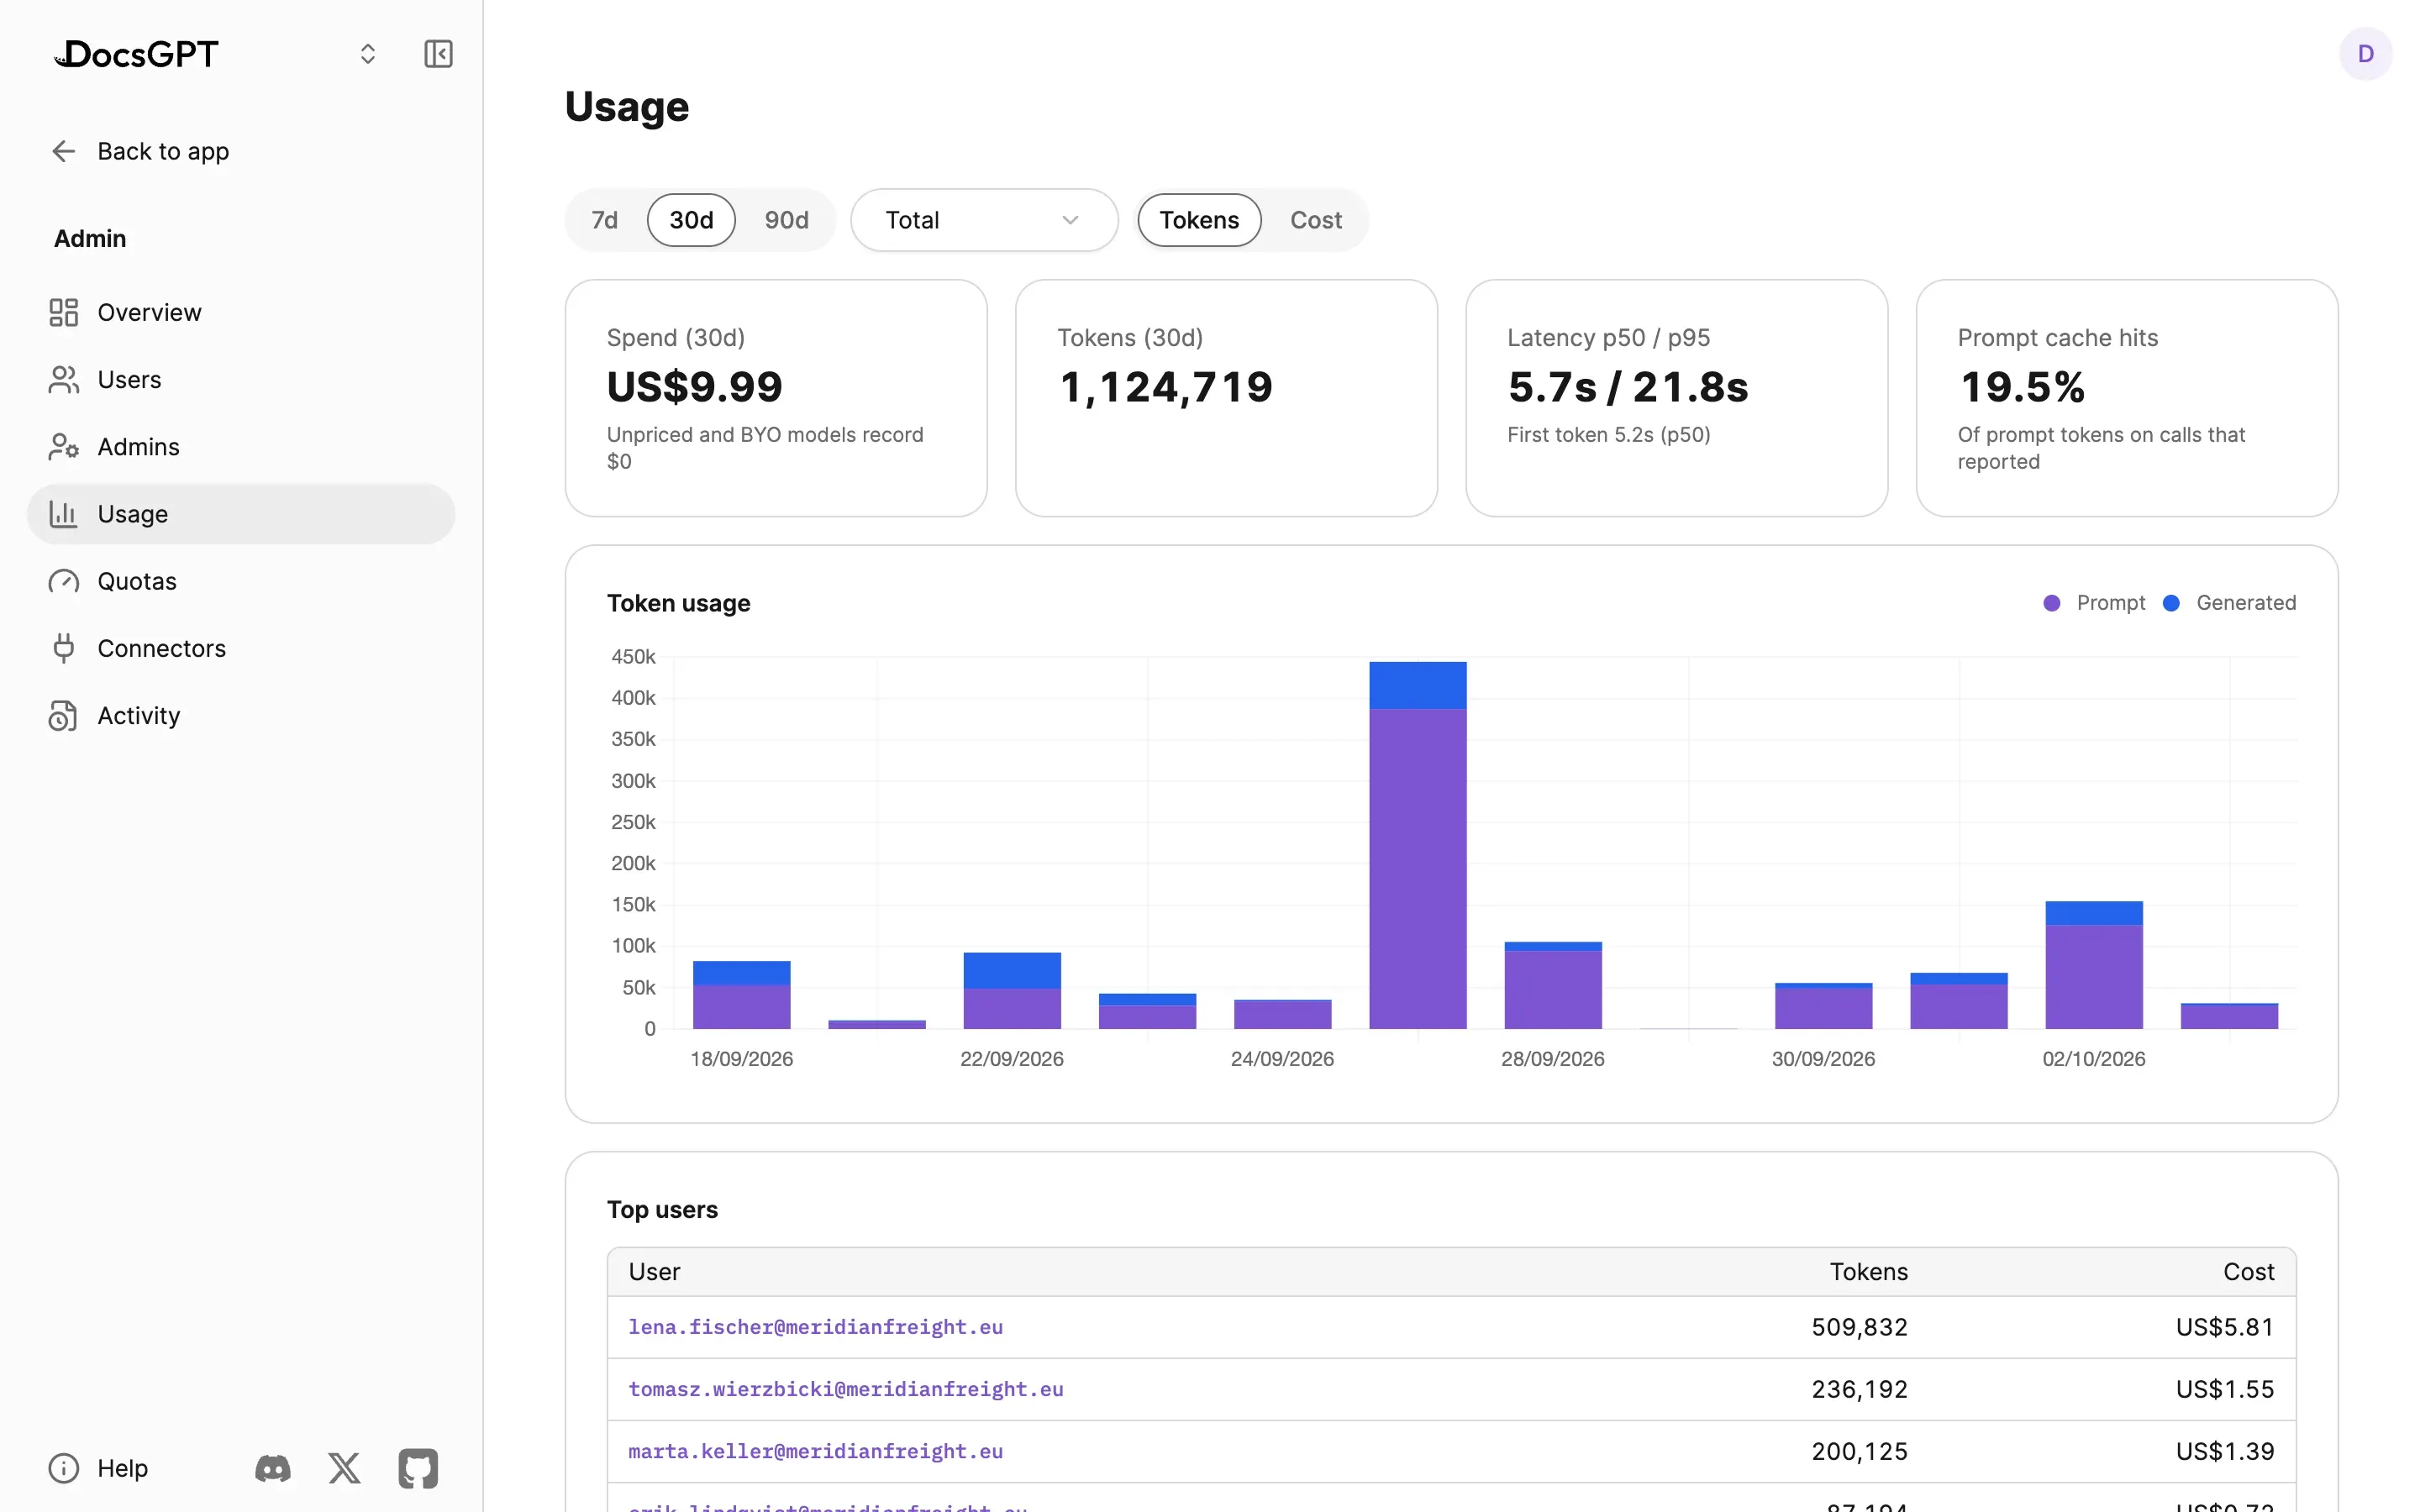
Task: Click the Users people icon
Action: click(x=64, y=380)
